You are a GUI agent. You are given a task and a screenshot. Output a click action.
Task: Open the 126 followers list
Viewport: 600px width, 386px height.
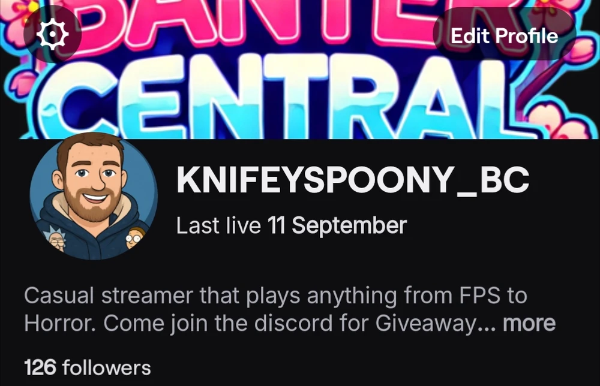coord(88,367)
